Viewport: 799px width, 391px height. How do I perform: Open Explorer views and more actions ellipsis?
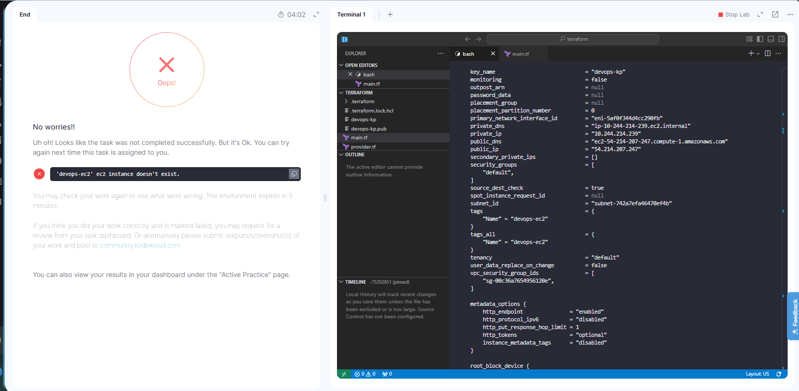tap(440, 54)
